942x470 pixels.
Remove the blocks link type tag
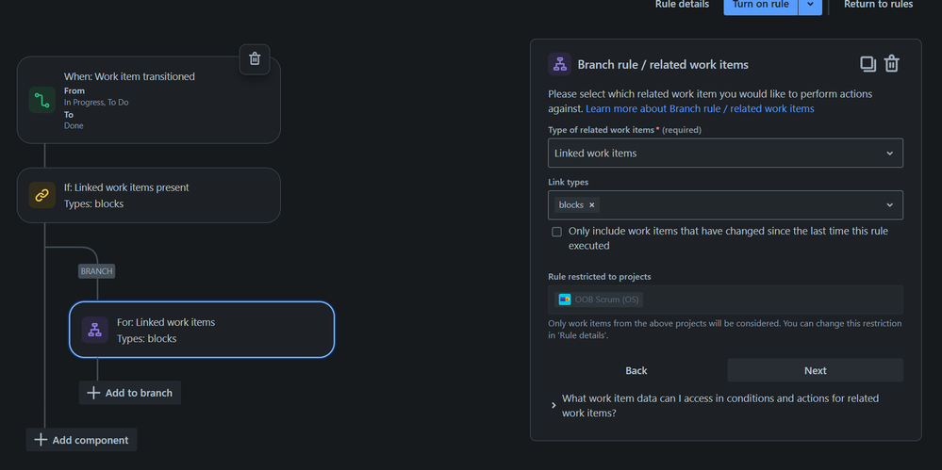(x=592, y=205)
